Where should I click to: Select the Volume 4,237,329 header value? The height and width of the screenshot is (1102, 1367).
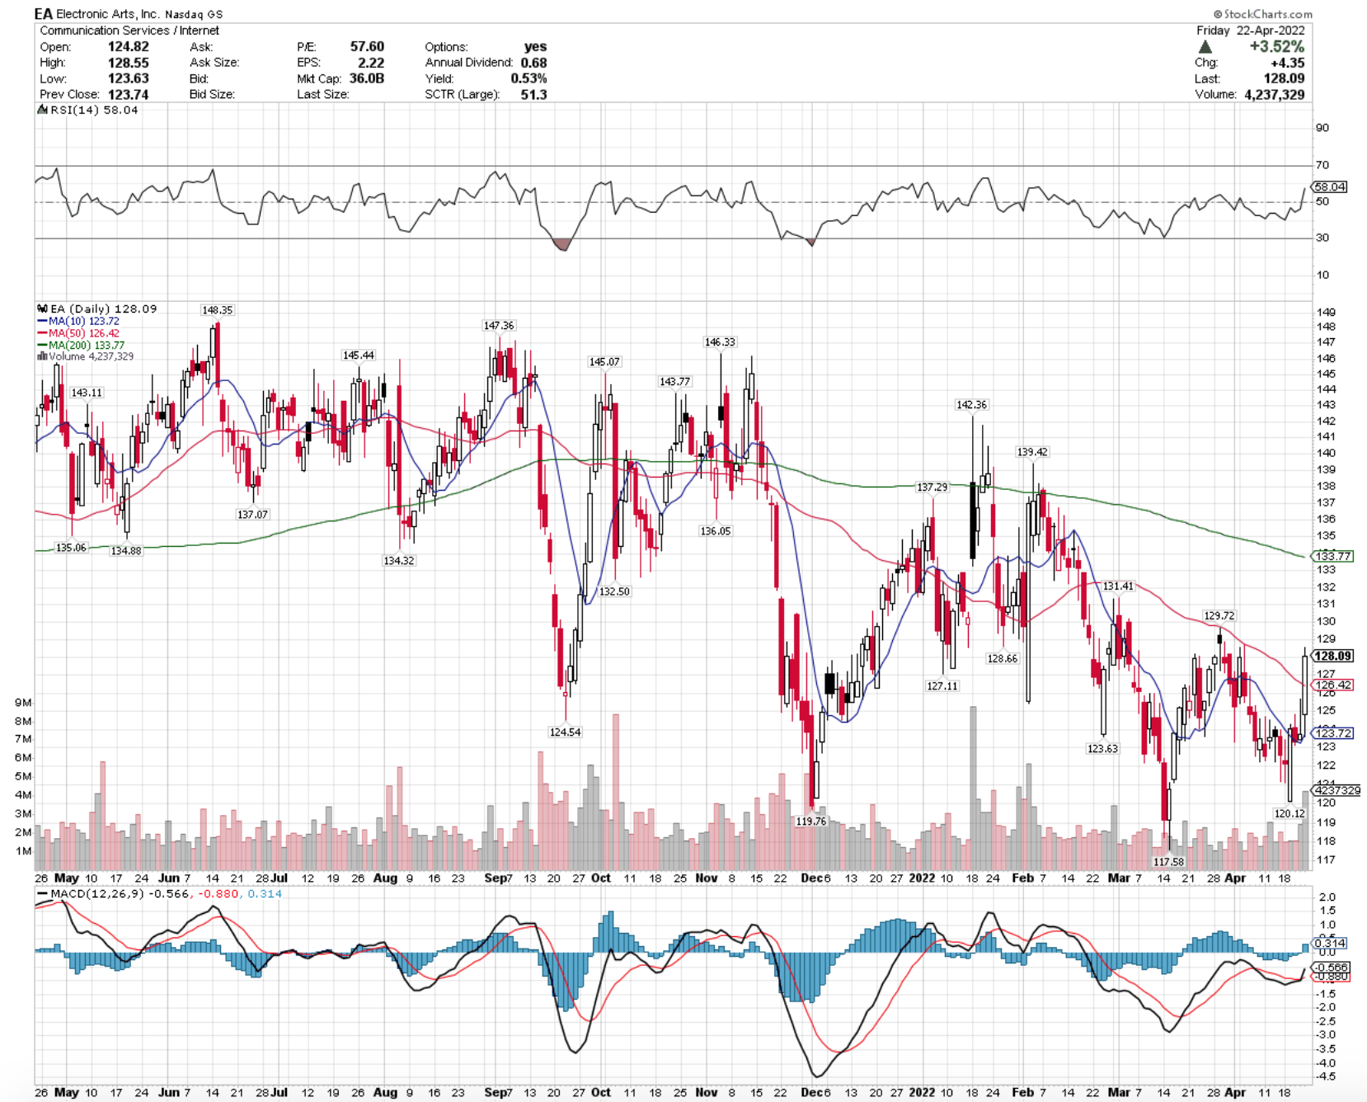point(1275,94)
